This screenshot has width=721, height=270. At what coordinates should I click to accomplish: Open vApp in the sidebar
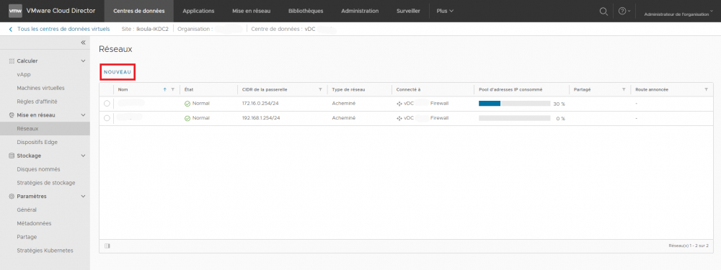click(x=24, y=74)
